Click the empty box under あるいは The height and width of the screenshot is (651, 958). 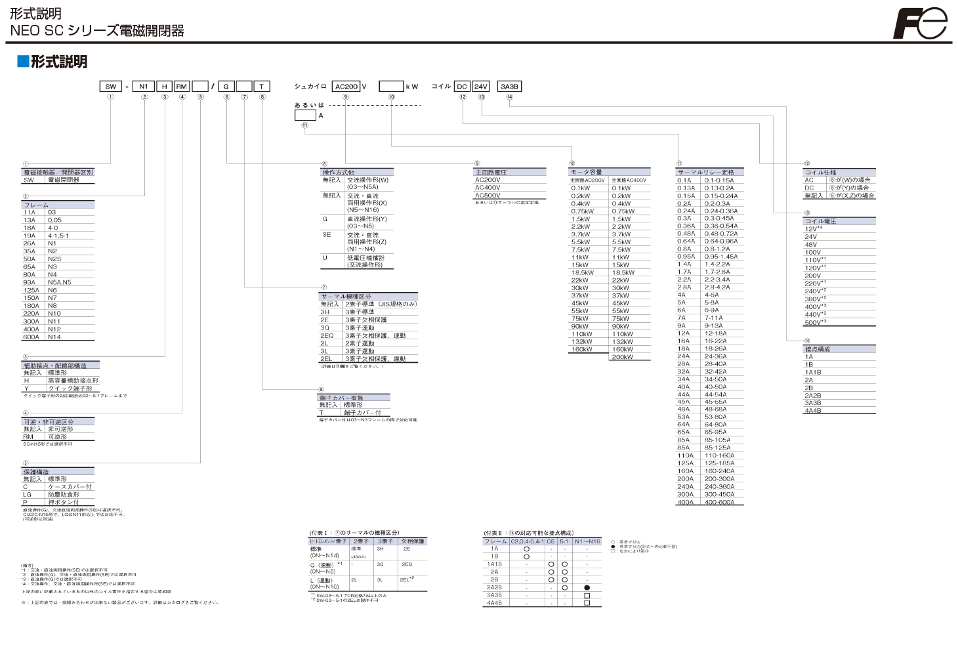[x=305, y=115]
